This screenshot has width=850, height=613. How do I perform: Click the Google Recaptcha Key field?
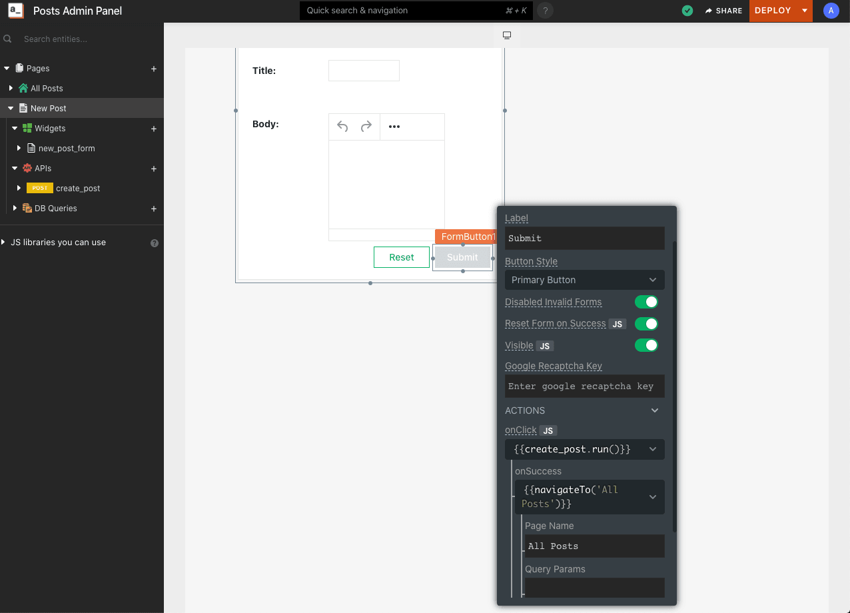click(x=584, y=386)
